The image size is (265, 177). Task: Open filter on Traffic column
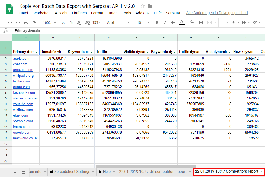coord(120,52)
